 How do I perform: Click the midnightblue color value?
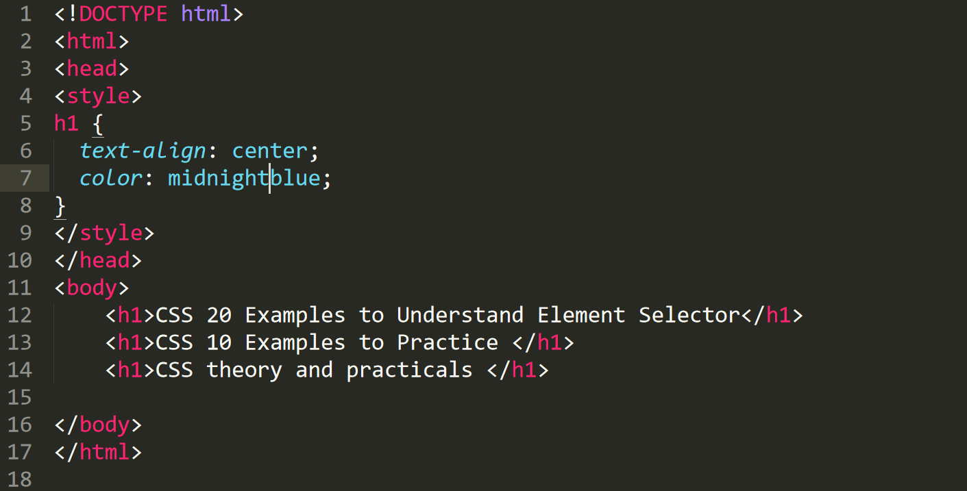(244, 178)
